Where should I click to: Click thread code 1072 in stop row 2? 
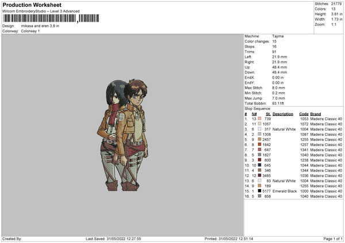[x=304, y=124]
